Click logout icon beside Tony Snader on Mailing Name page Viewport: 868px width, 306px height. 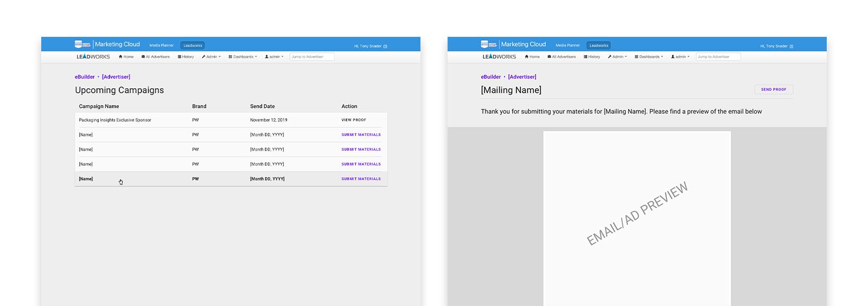[x=792, y=46]
